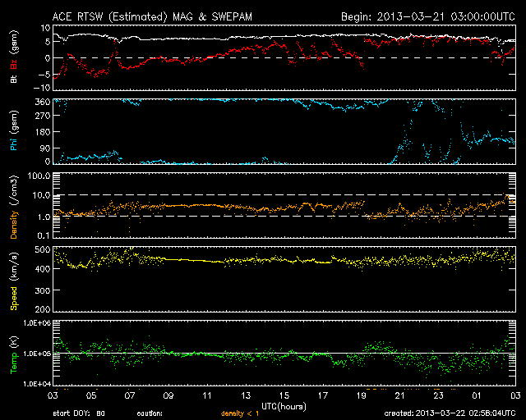Click the '13' hour label on the time axis
Screen dimensions: 526x420
click(x=246, y=395)
